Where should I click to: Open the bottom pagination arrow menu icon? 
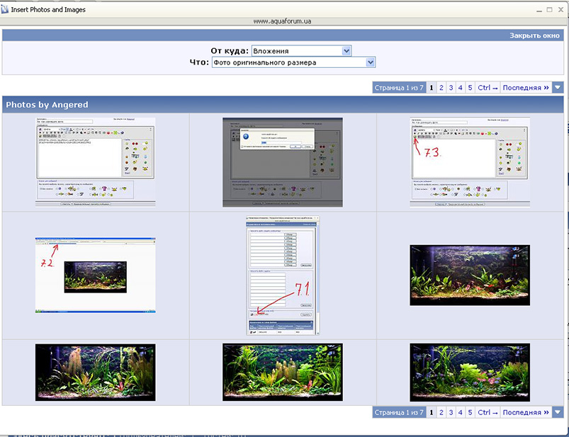click(x=558, y=412)
